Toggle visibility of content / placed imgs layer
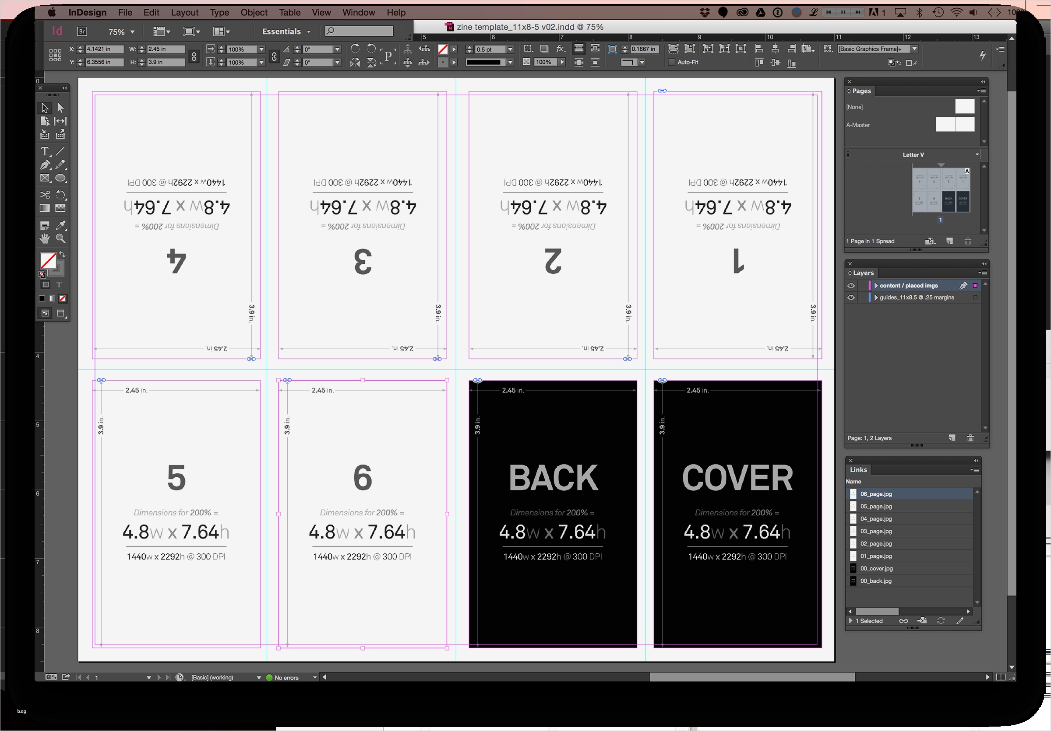The width and height of the screenshot is (1051, 731). pos(850,285)
